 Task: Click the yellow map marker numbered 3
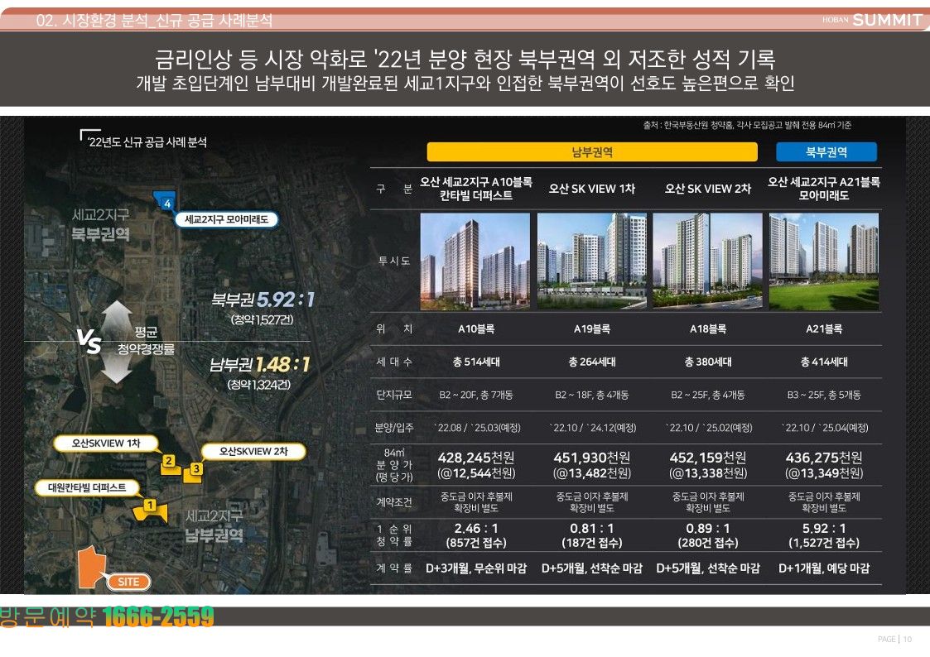coord(195,471)
